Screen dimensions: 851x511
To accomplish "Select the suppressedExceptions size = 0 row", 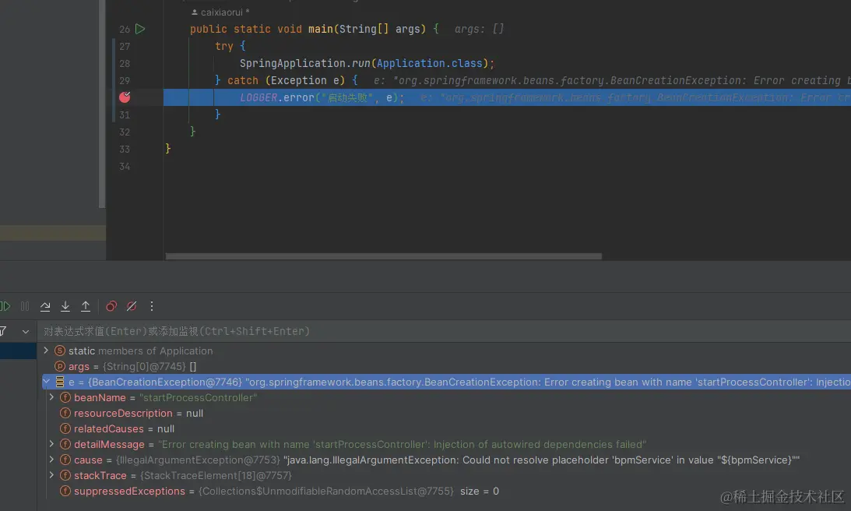I will click(x=444, y=491).
